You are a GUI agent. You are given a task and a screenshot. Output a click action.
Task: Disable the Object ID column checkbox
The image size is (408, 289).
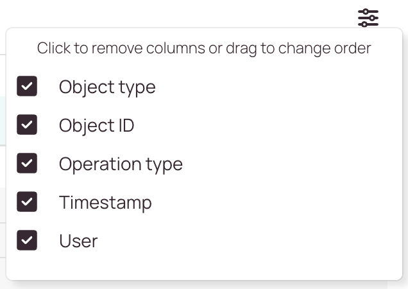click(27, 125)
